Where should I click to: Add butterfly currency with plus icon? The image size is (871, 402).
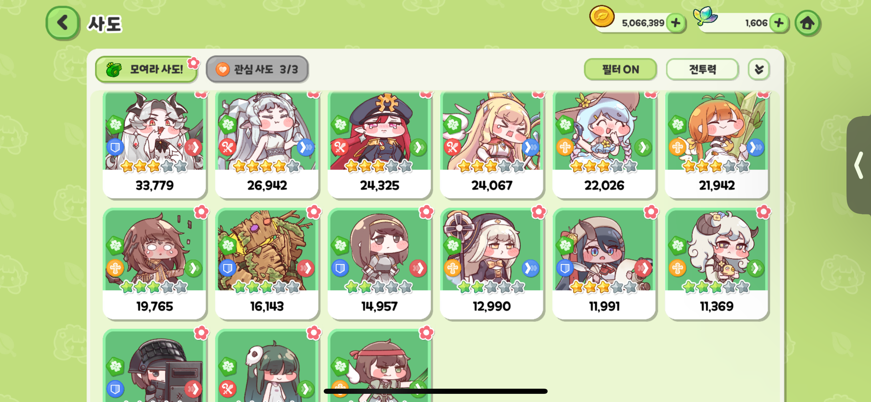779,23
